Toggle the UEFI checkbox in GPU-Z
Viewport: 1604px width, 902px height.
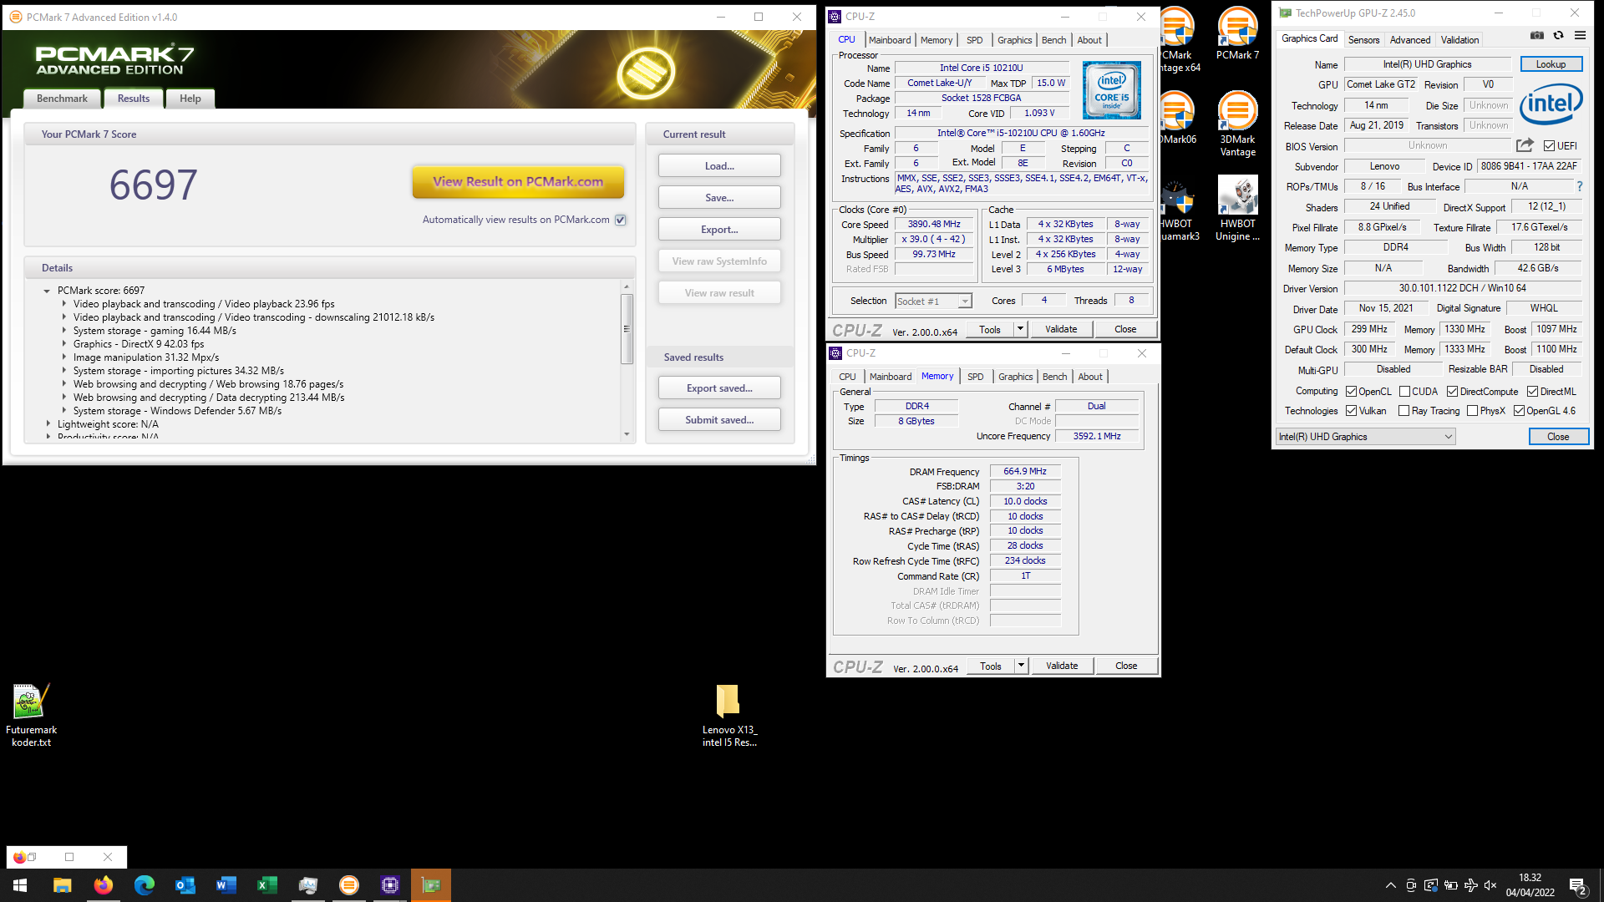tap(1549, 146)
